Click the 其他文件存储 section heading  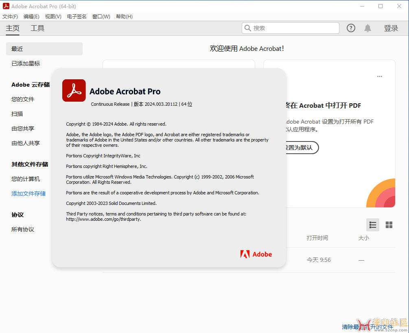pos(30,164)
